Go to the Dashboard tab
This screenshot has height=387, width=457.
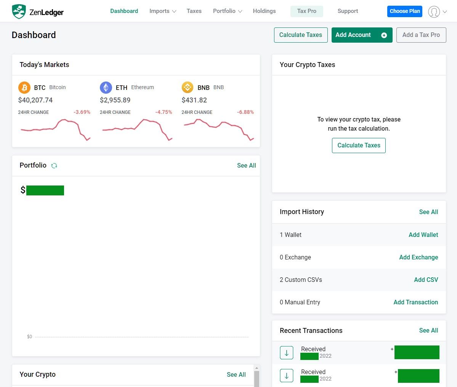click(x=124, y=11)
